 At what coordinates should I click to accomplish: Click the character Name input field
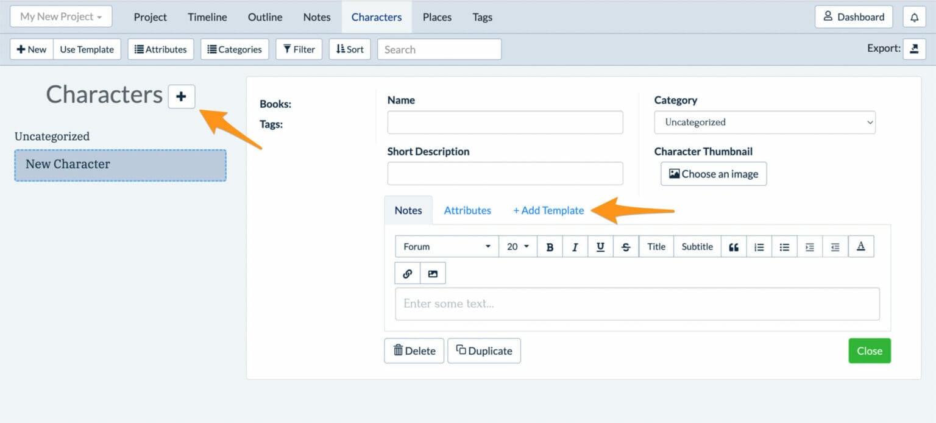point(505,123)
